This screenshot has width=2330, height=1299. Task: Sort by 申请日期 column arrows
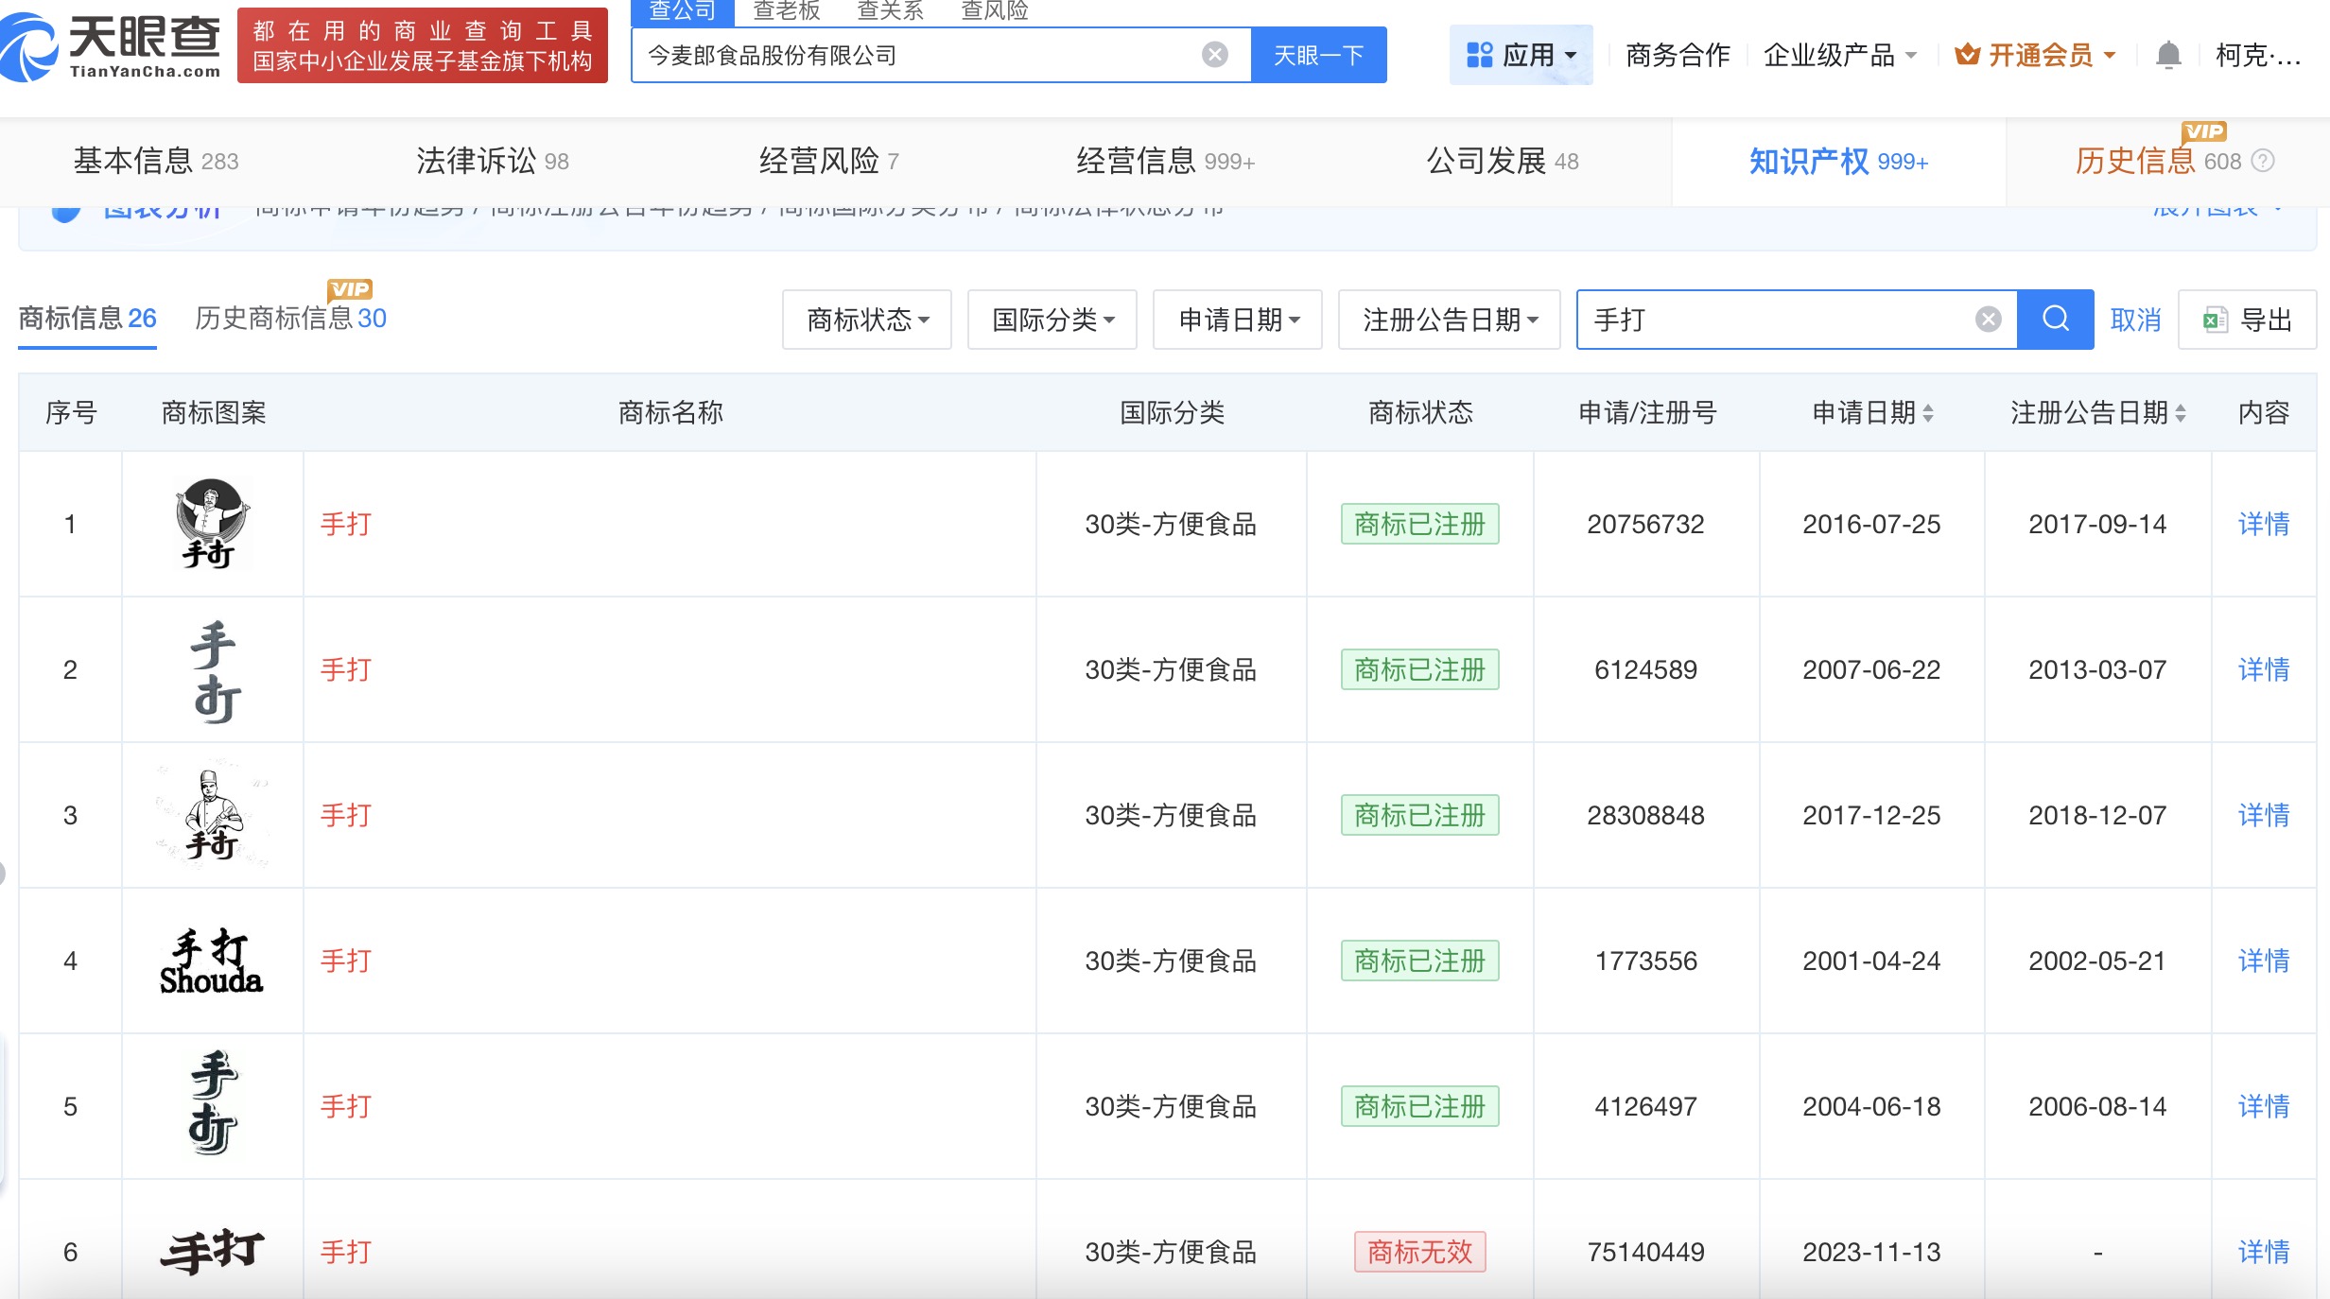(x=1928, y=413)
